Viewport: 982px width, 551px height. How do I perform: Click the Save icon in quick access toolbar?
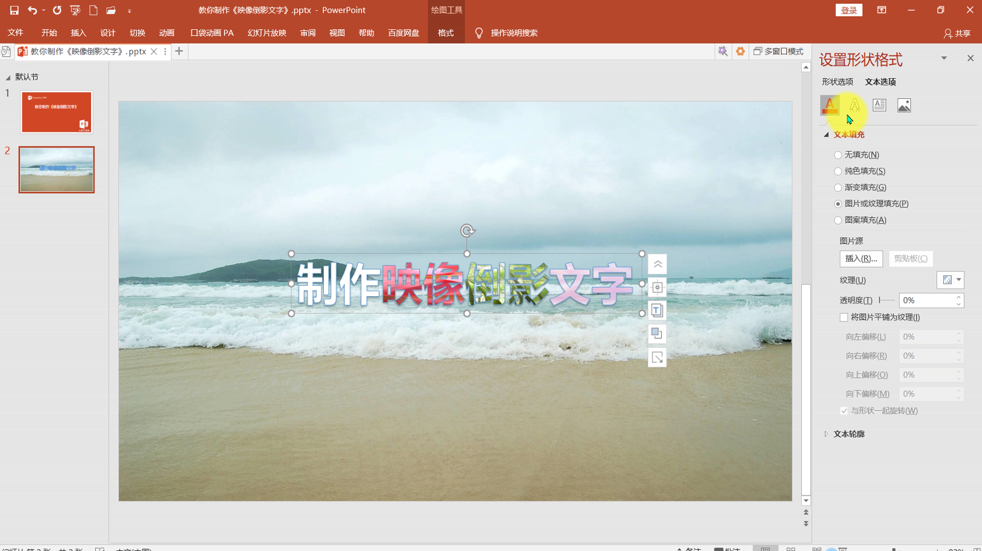(x=14, y=10)
